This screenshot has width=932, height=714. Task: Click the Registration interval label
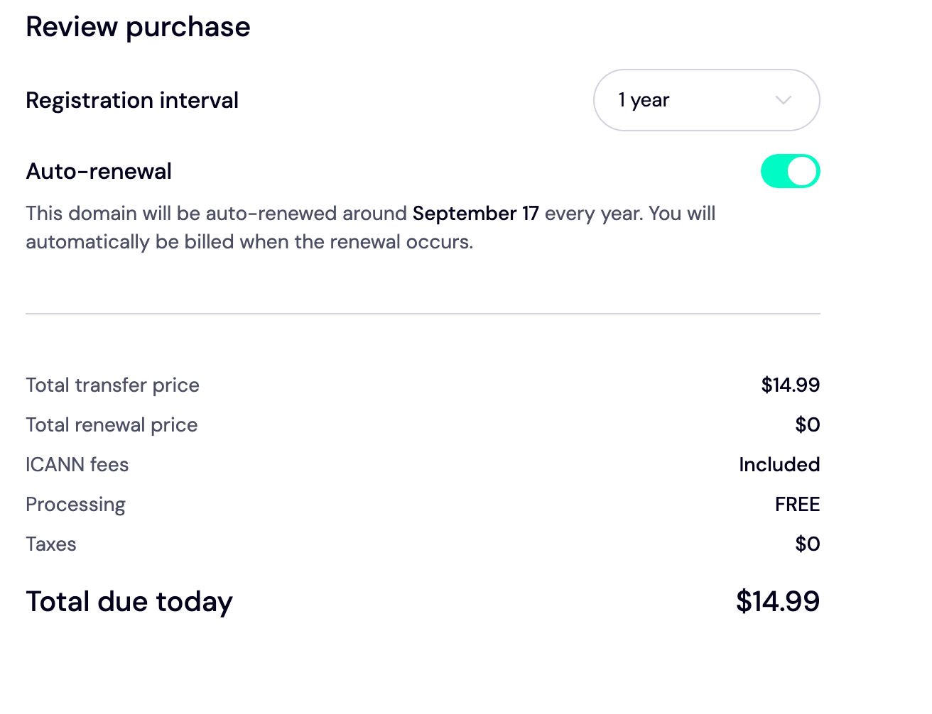pyautogui.click(x=132, y=100)
